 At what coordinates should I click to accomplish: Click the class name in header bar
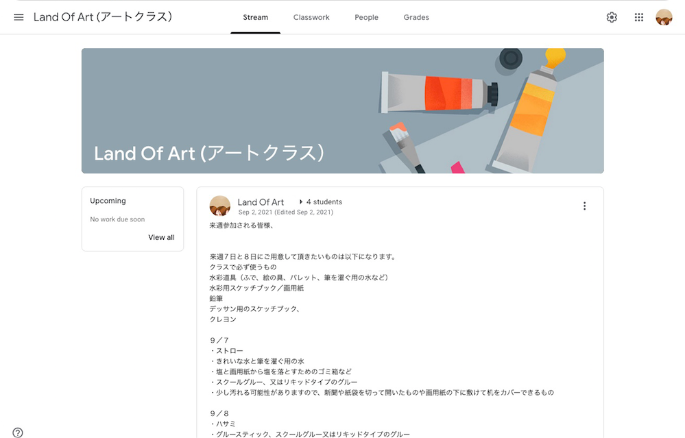pyautogui.click(x=103, y=17)
